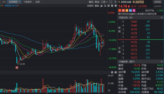This screenshot has height=94, width=164.
Task: Zoom out chart with minus icon
Action: (112, 6)
